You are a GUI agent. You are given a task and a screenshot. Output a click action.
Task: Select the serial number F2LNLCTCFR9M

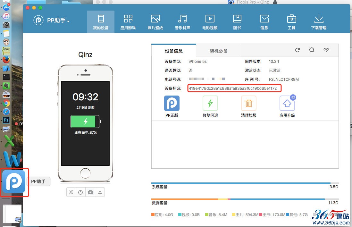pyautogui.click(x=284, y=80)
